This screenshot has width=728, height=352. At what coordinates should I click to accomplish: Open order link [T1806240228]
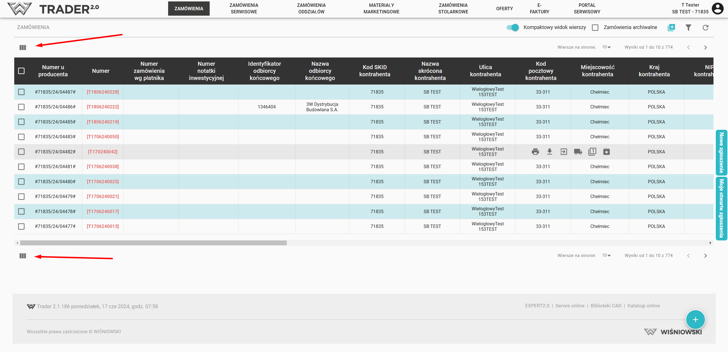point(103,92)
